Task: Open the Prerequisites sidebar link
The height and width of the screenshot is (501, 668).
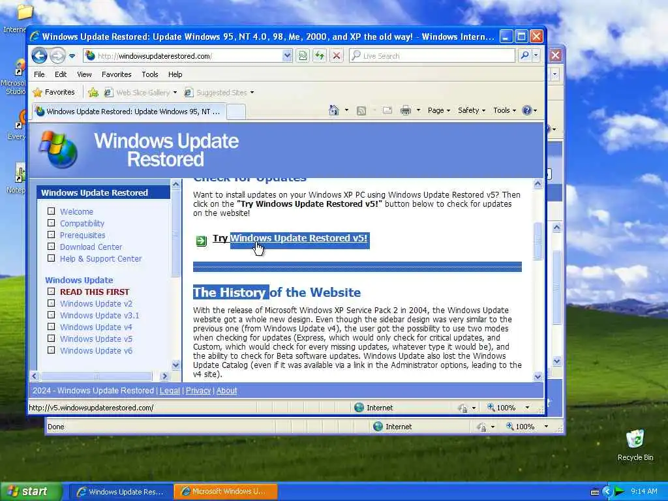Action: 82,235
